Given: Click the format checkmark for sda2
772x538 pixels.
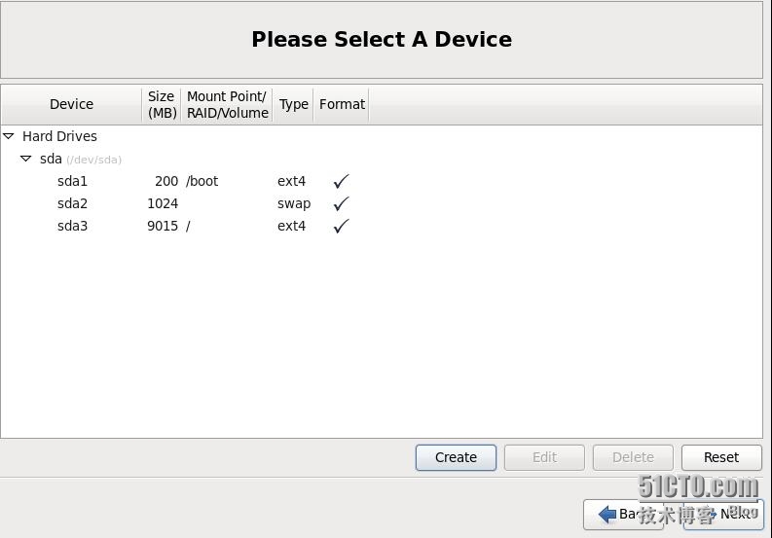Looking at the screenshot, I should 341,203.
